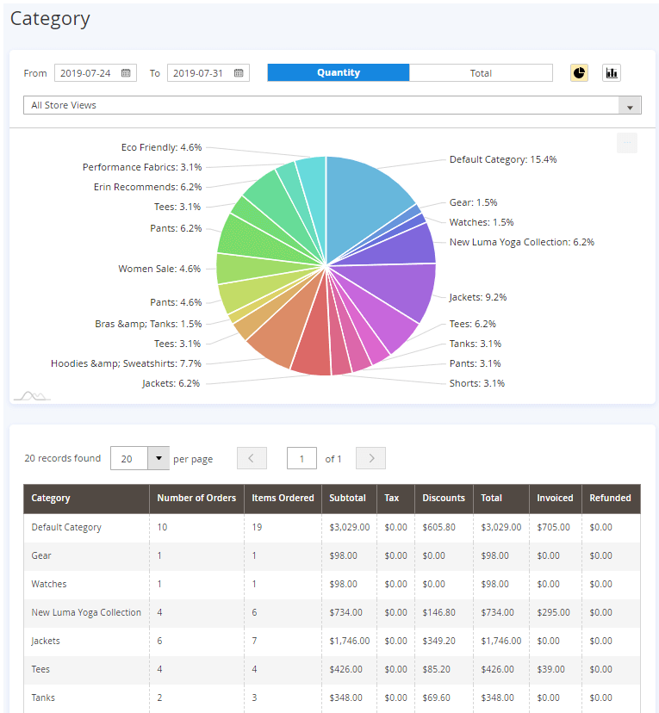Viewport: 659px width, 713px height.
Task: Go to next page of records
Action: coord(370,458)
